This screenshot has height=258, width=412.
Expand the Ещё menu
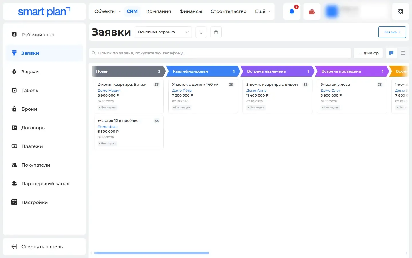click(263, 11)
